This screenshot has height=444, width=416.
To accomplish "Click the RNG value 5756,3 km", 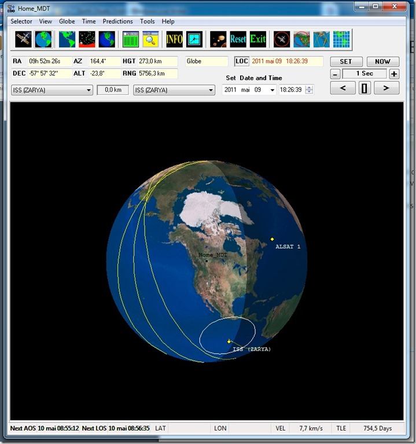I will click(x=158, y=74).
